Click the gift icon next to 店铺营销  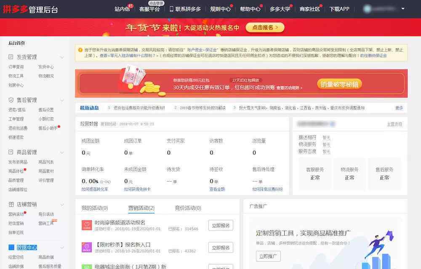[x=11, y=204]
